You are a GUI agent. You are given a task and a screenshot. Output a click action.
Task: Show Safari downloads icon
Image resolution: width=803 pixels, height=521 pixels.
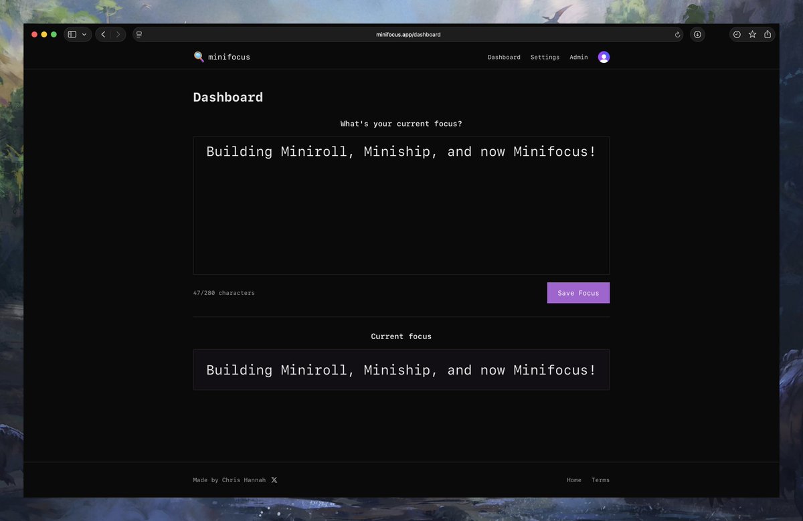(697, 34)
